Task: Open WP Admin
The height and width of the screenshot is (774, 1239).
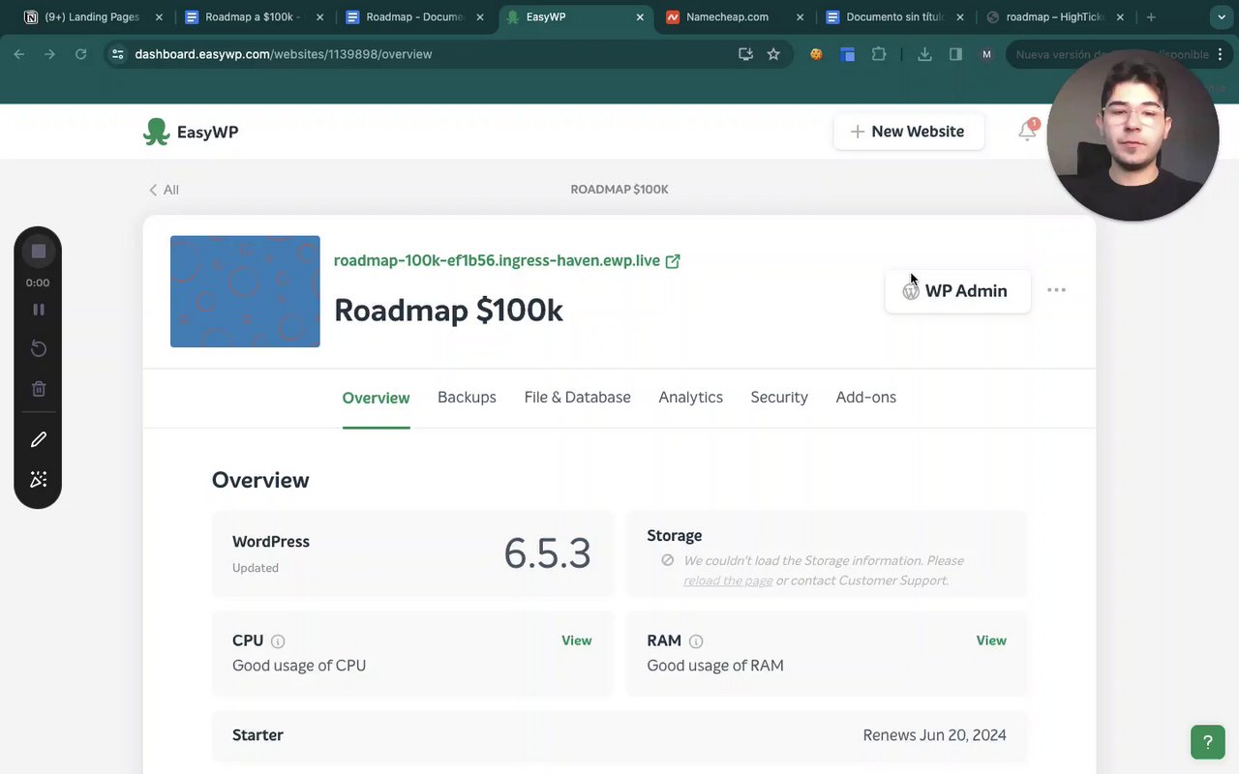Action: pyautogui.click(x=957, y=290)
